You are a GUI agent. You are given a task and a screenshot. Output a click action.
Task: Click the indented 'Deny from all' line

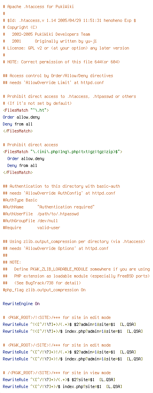(22, 165)
